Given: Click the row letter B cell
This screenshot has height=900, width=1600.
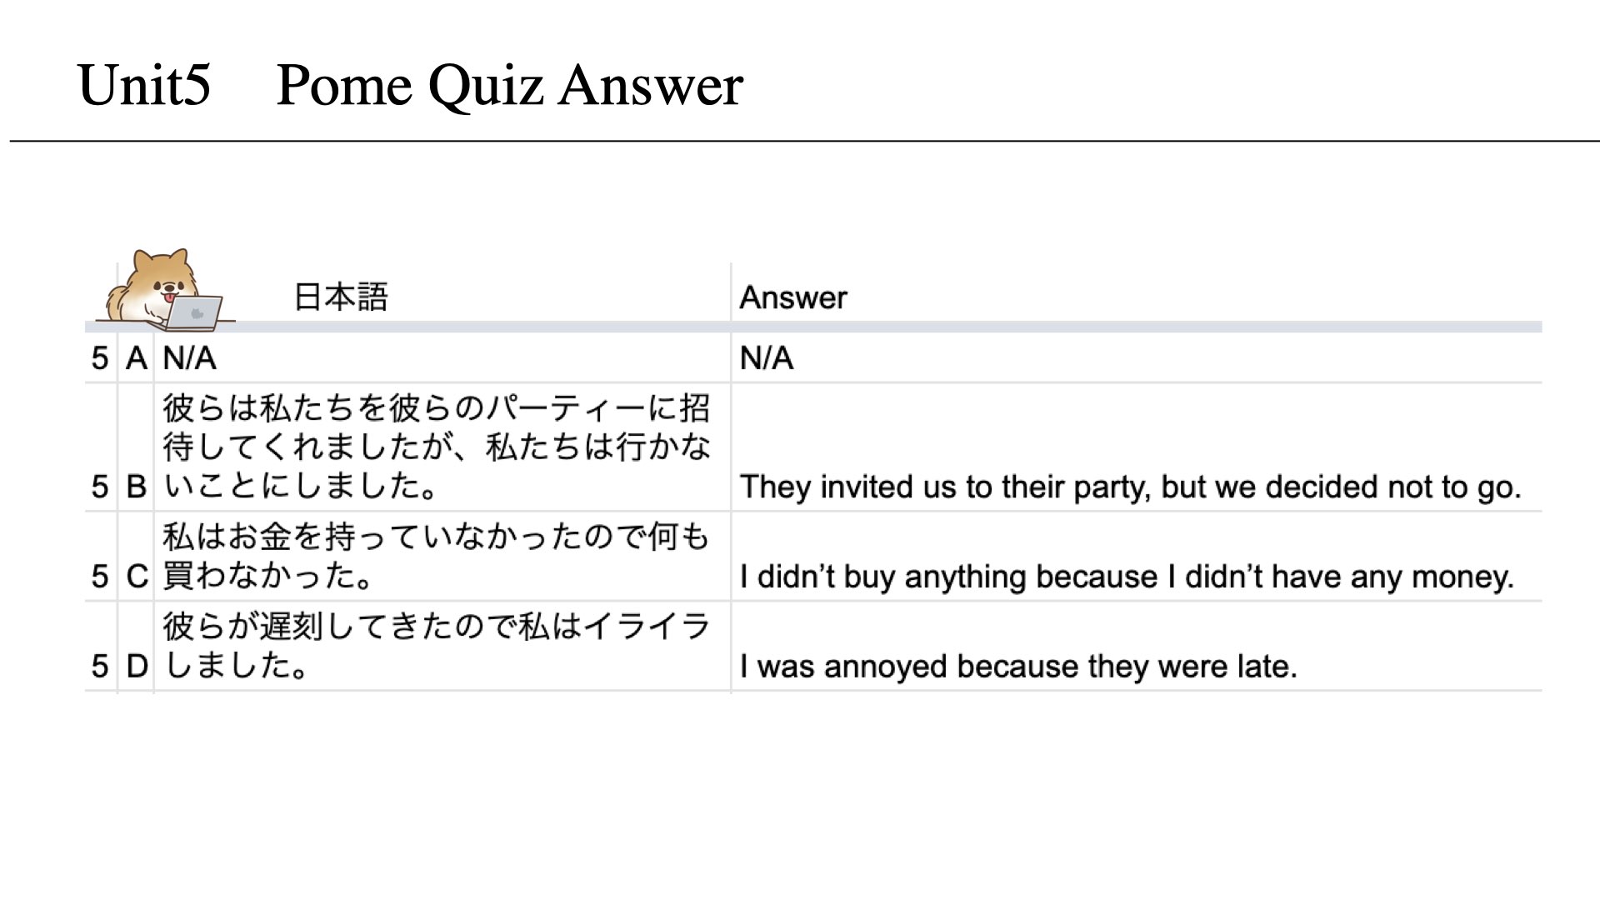Looking at the screenshot, I should tap(137, 487).
